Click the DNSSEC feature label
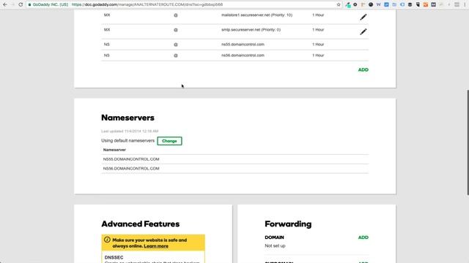The height and width of the screenshot is (263, 469). tap(114, 257)
